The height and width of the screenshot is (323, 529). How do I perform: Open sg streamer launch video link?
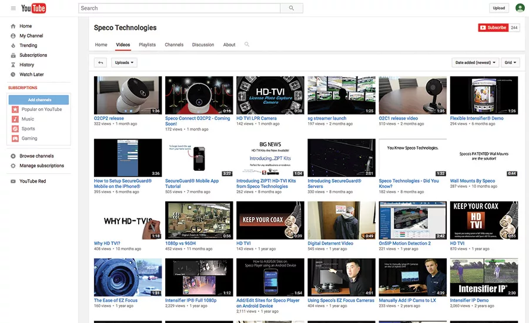(327, 119)
